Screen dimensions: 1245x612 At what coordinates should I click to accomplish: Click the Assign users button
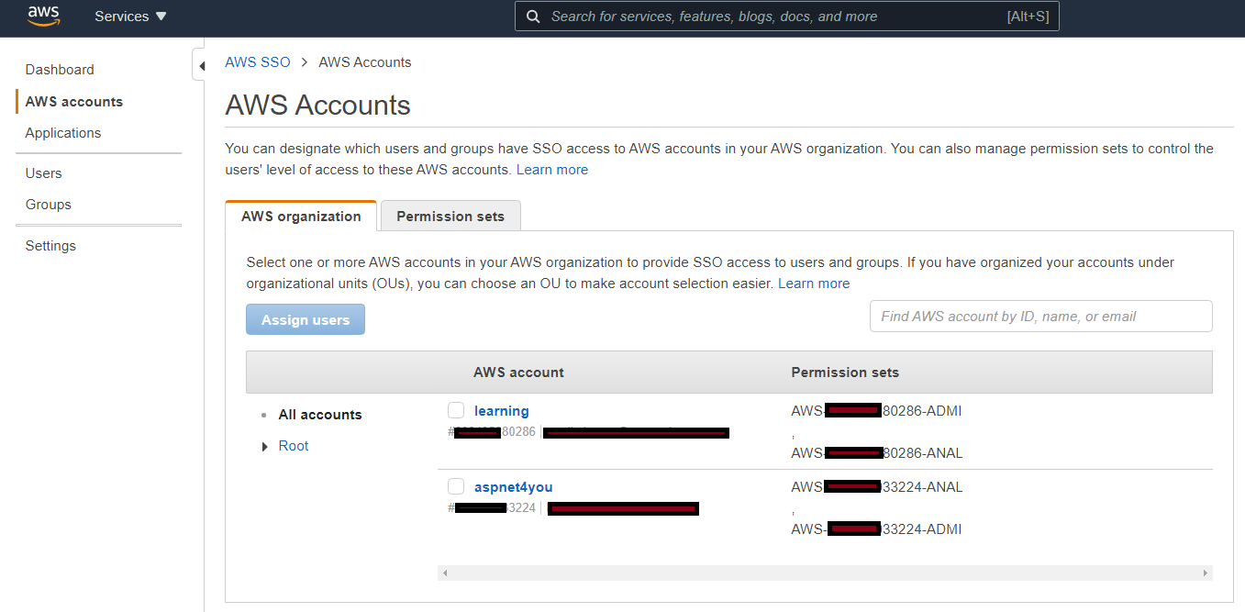coord(306,319)
